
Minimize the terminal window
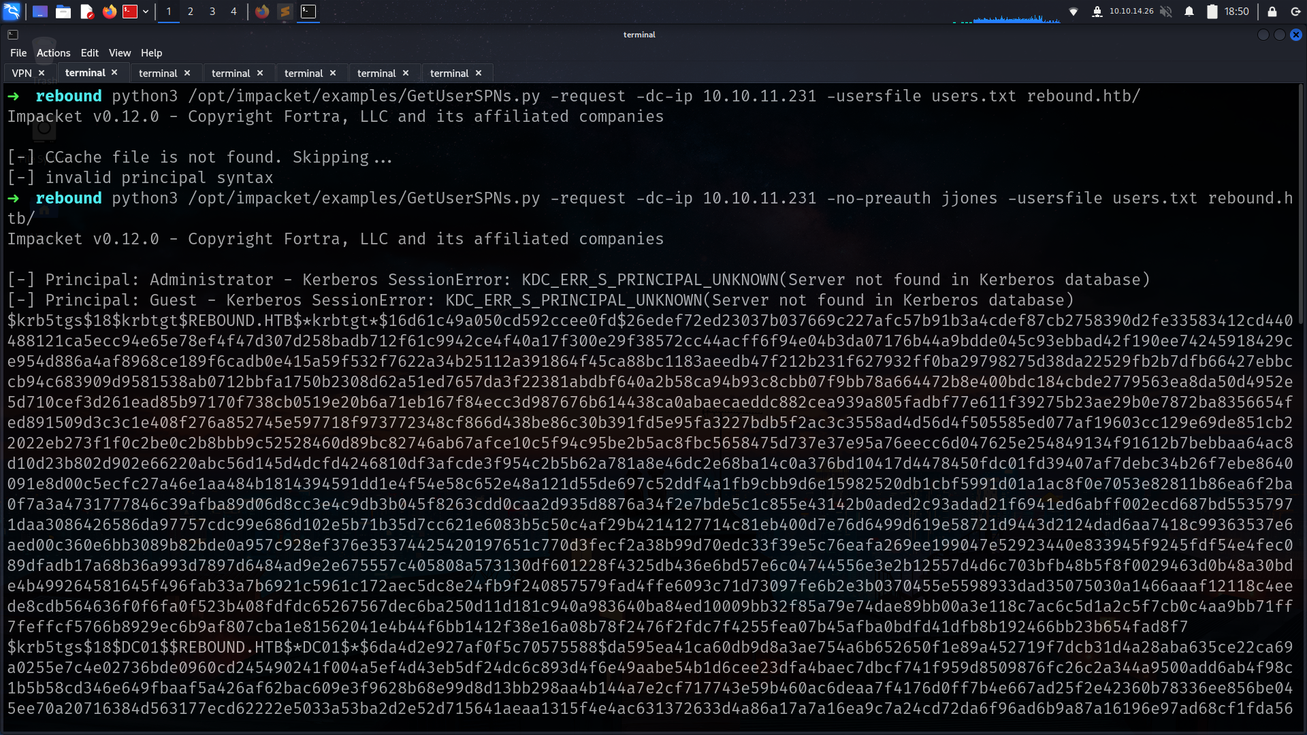(x=1263, y=35)
